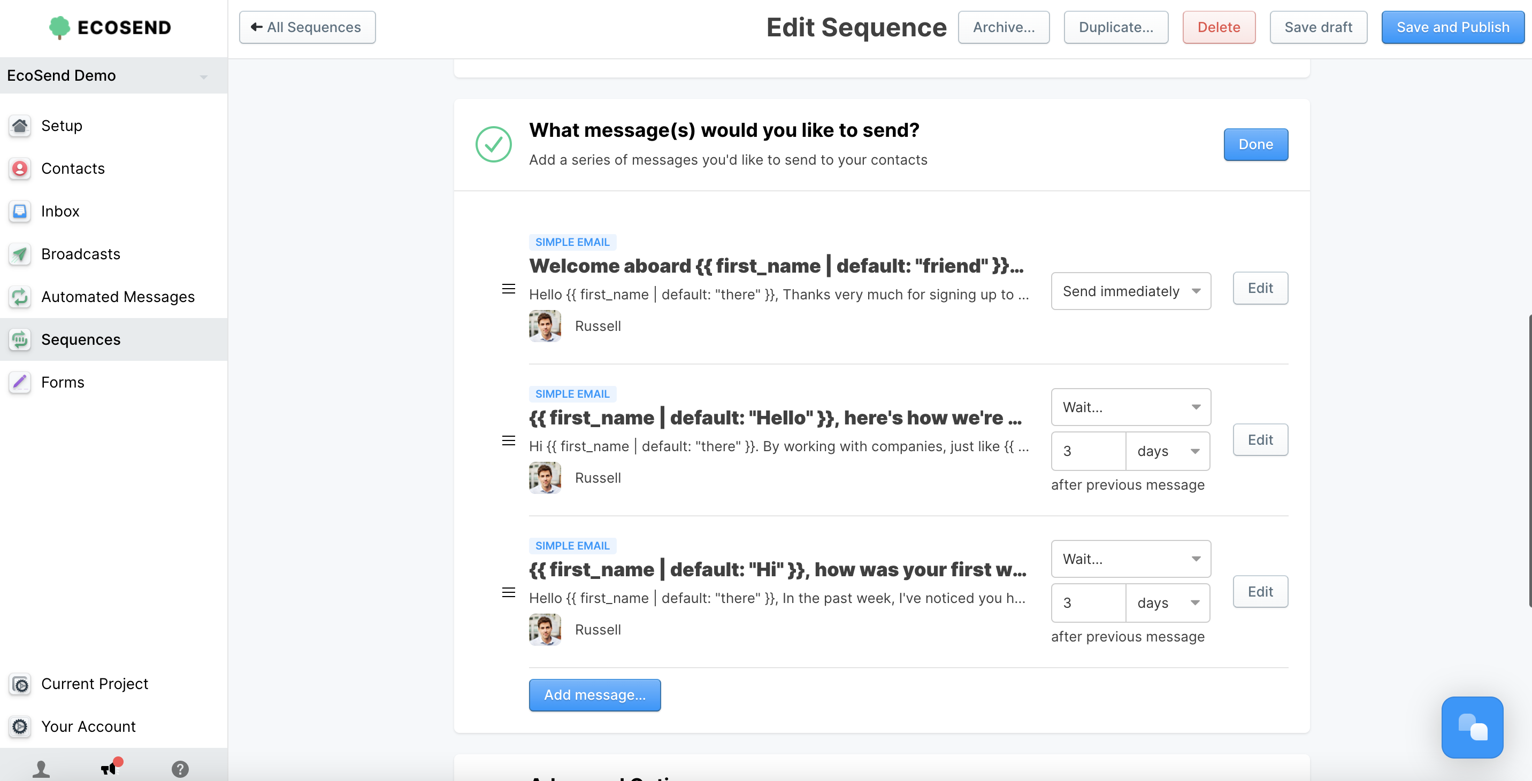1532x781 pixels.
Task: Click the Current Project gear icon
Action: click(20, 684)
